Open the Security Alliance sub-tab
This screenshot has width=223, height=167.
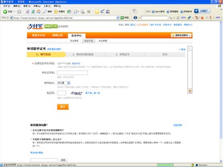(x=103, y=41)
